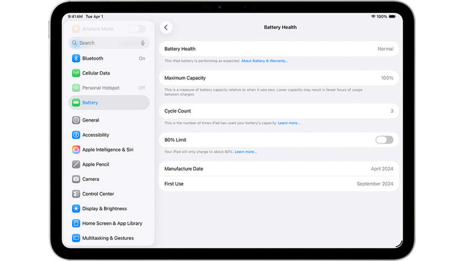The height and width of the screenshot is (261, 464).
Task: Tap the battery status bar icon
Action: [x=392, y=16]
